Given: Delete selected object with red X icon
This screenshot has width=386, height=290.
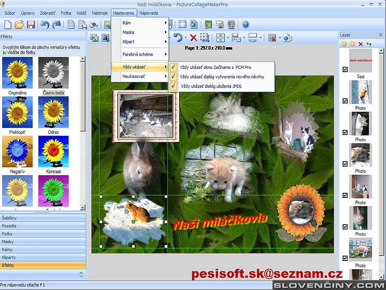Looking at the screenshot, I should coord(193,38).
